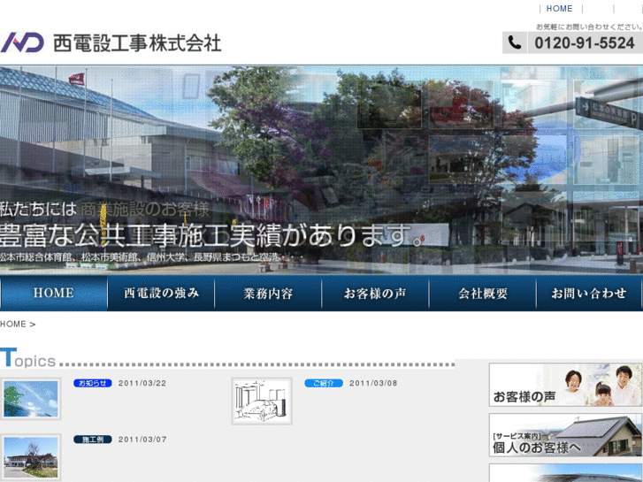Open the お客様の声 sidebar banner
The image size is (643, 482).
pos(565,385)
